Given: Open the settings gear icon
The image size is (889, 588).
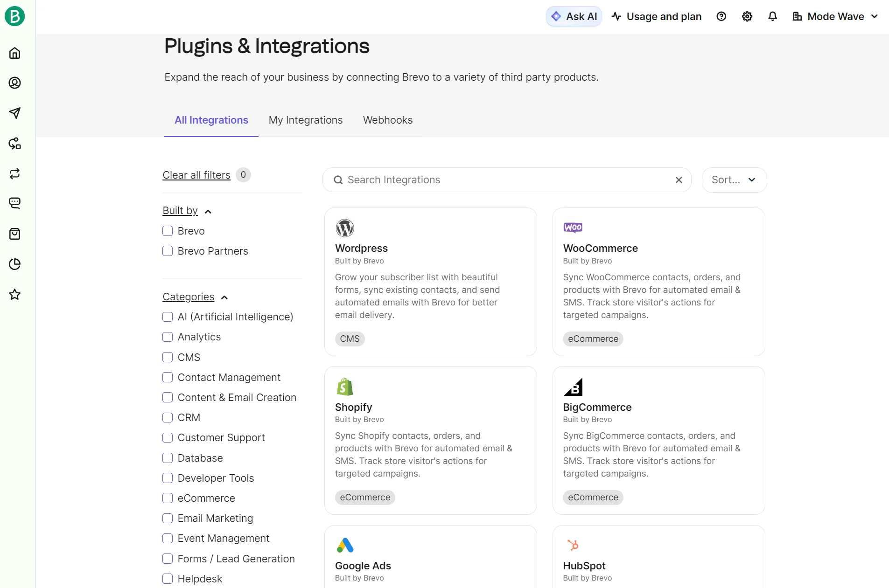Looking at the screenshot, I should click(747, 17).
